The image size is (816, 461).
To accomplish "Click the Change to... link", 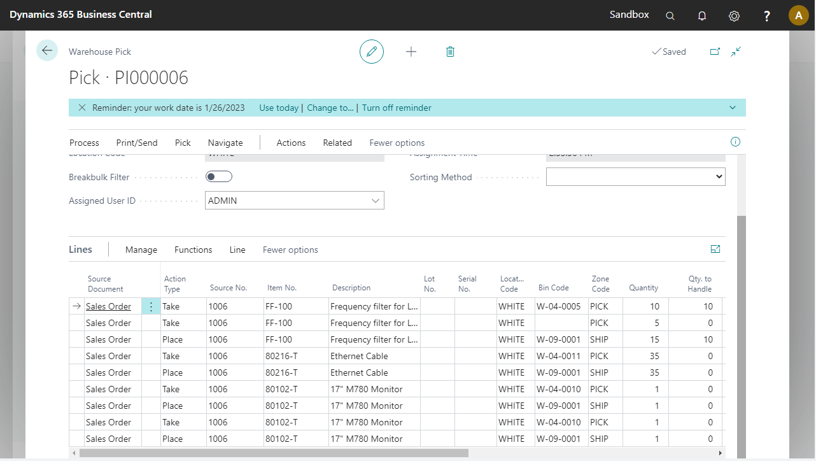I will (x=330, y=108).
